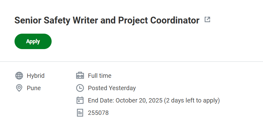The image size is (263, 138).
Task: Click the '2 days left to apply' note
Action: tap(192, 100)
